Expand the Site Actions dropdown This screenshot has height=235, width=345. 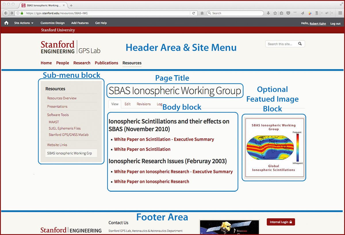[24, 23]
